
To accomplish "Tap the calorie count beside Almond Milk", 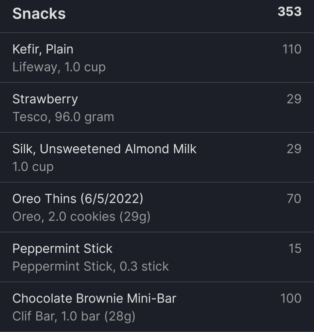I will pyautogui.click(x=294, y=149).
